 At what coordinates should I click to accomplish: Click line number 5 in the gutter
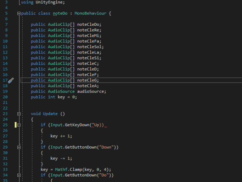pos(6,14)
